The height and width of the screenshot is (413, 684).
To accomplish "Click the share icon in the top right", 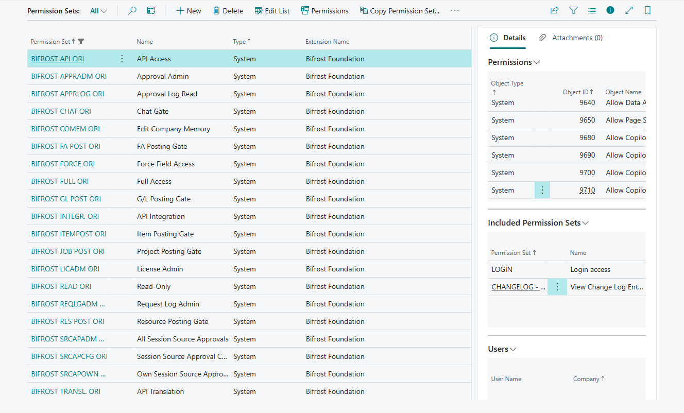I will [555, 10].
